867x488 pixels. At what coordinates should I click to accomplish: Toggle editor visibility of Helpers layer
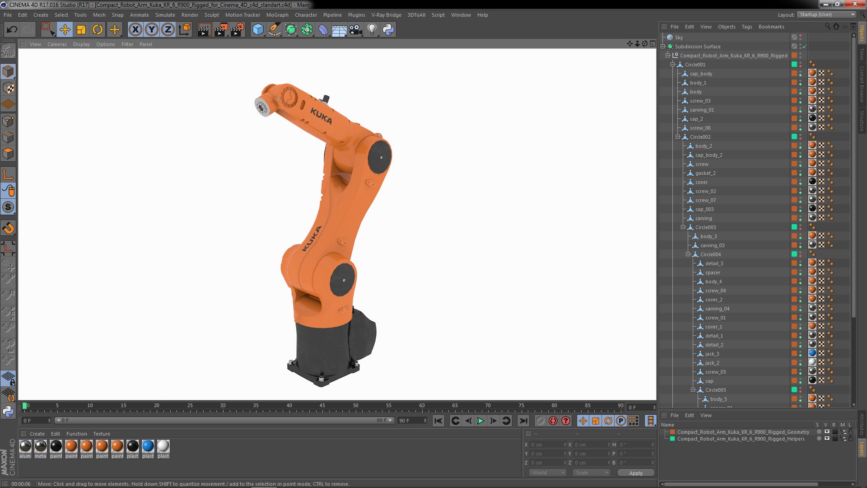click(x=827, y=439)
